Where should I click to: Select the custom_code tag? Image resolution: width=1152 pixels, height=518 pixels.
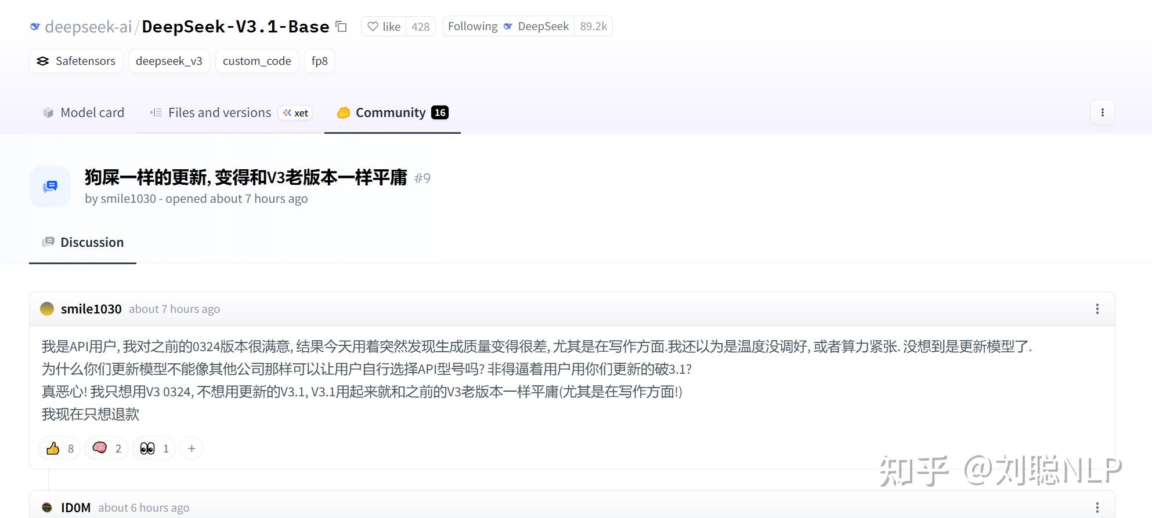click(x=257, y=61)
